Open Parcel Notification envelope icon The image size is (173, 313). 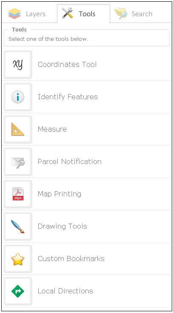coord(18,161)
